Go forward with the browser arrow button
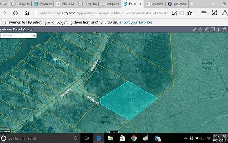 tap(4, 13)
